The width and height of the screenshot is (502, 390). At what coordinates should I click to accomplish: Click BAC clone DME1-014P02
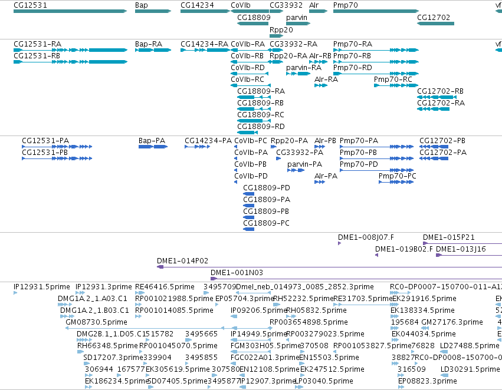(329, 267)
